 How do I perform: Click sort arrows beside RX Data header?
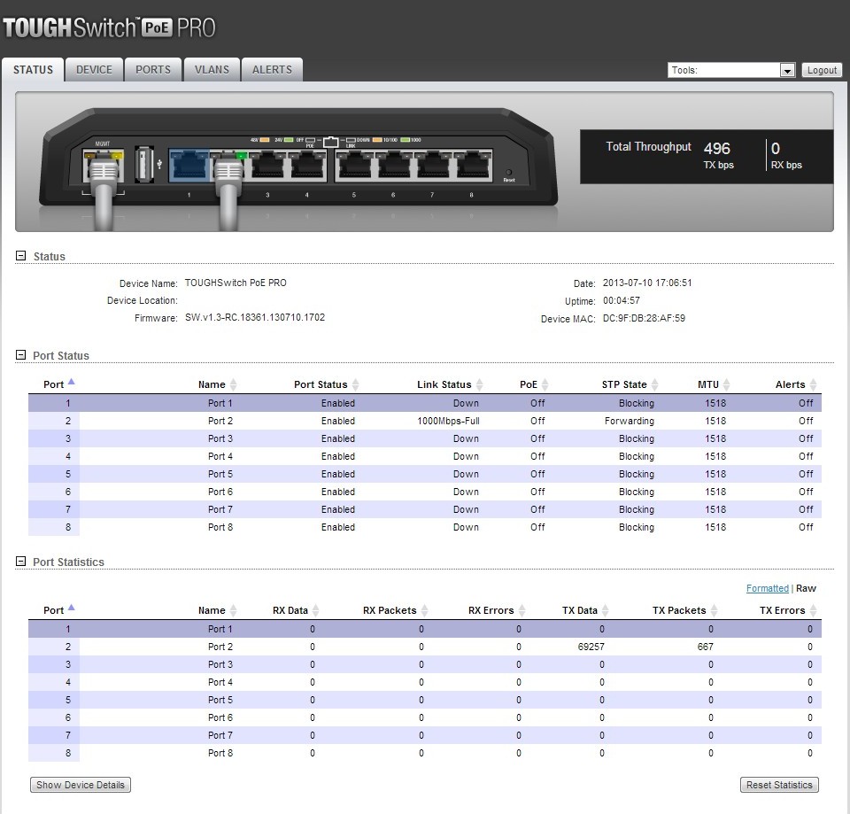click(316, 610)
